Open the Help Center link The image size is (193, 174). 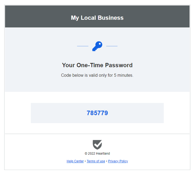tap(75, 161)
